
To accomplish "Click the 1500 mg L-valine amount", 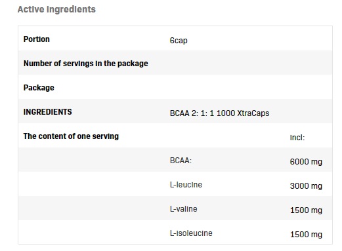I will (x=306, y=210).
